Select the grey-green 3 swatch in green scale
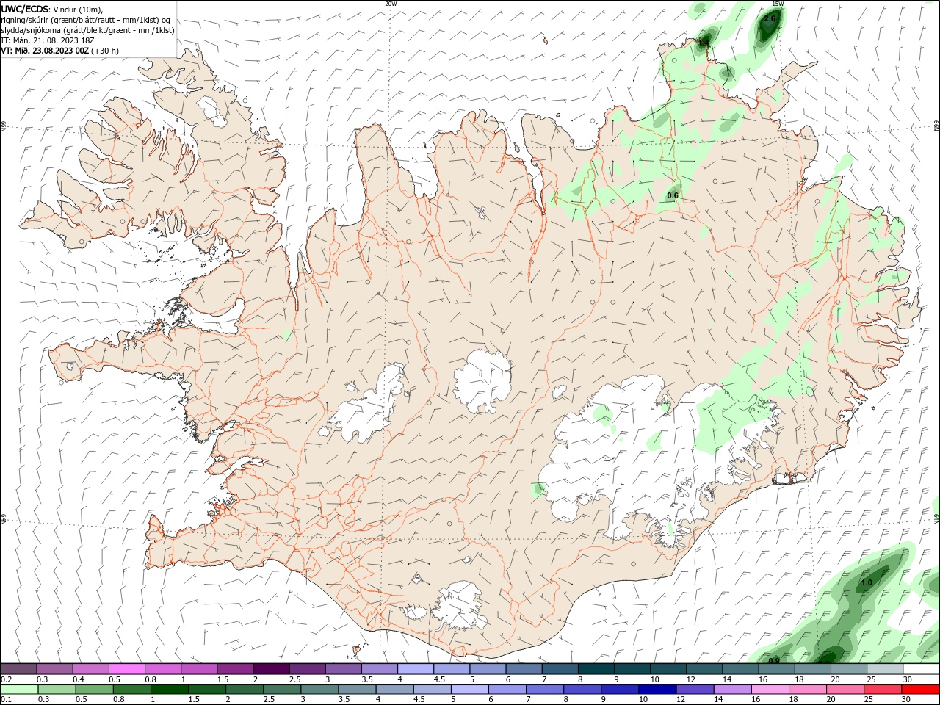Screen dimensions: 940x705 click(319, 689)
